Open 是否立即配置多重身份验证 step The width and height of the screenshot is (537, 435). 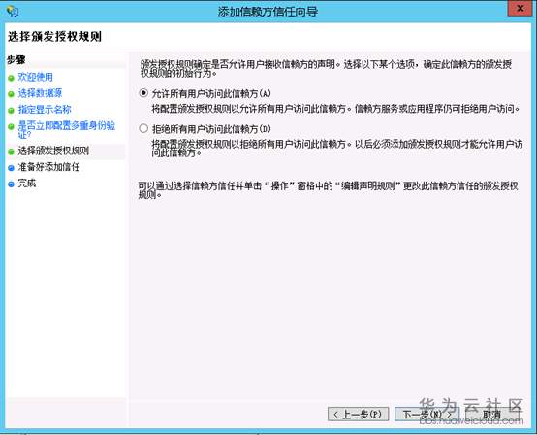click(67, 130)
